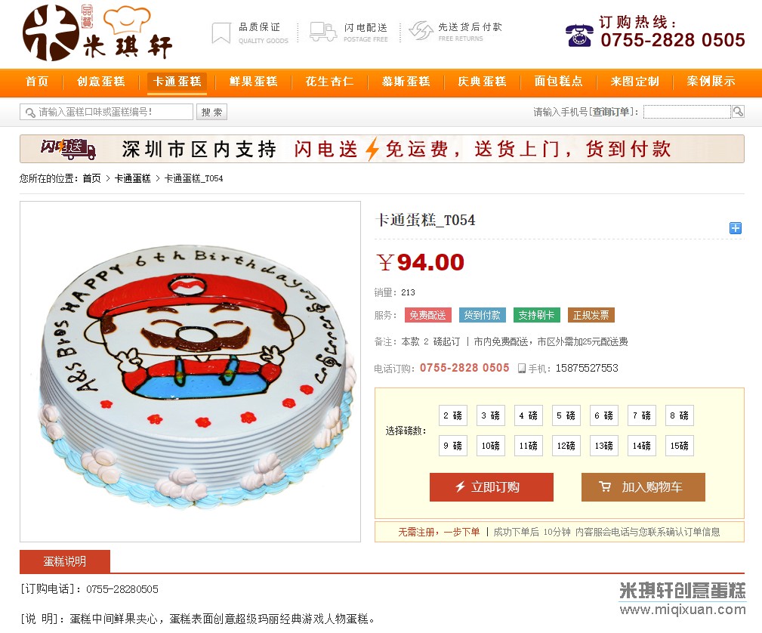Click the 米琪轩 chef hat logo
The height and width of the screenshot is (633, 762).
click(97, 32)
